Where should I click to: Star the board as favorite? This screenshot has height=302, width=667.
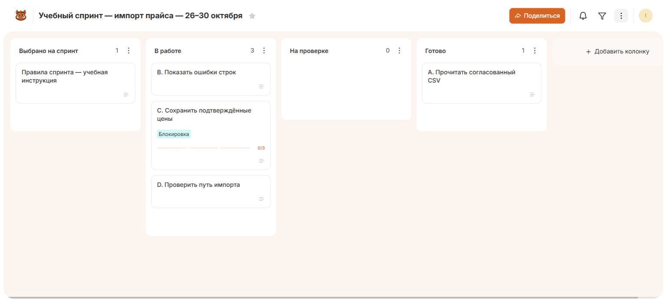(252, 16)
